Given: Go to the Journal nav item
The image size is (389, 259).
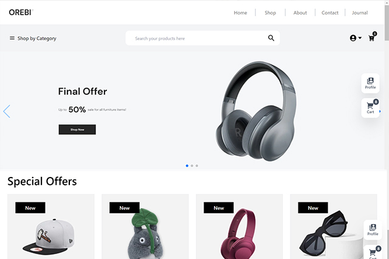Looking at the screenshot, I should click(360, 13).
